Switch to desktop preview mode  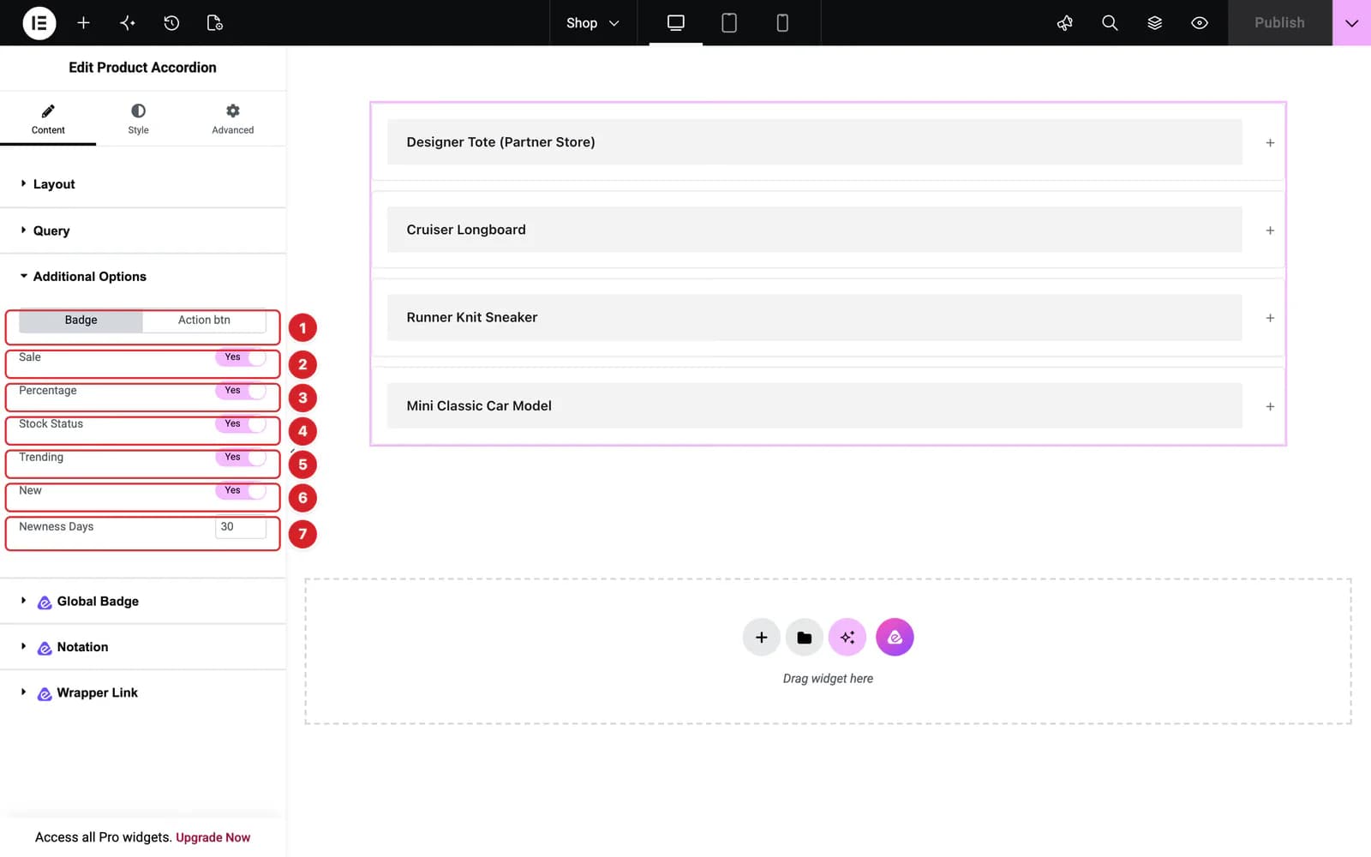point(676,23)
